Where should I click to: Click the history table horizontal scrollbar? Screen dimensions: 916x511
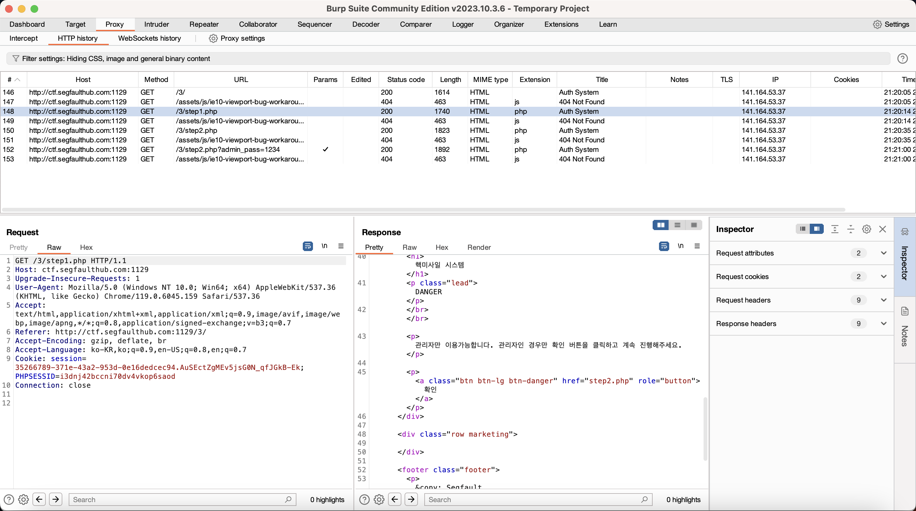point(423,210)
